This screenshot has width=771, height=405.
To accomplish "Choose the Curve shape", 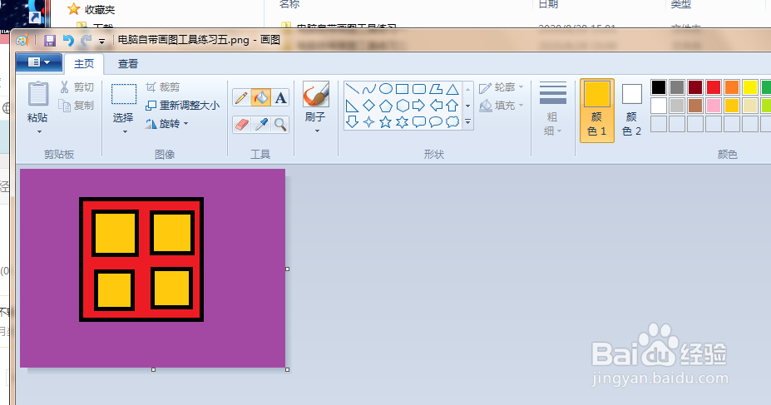I will click(368, 89).
